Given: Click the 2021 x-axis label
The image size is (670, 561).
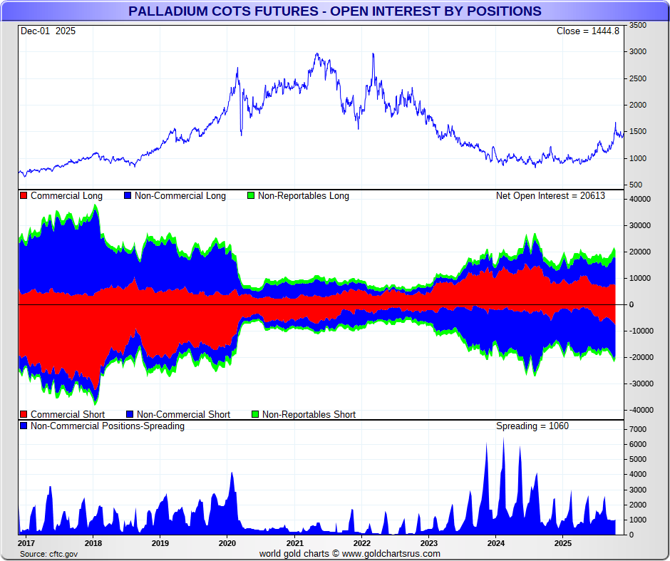Looking at the screenshot, I should click(x=295, y=543).
